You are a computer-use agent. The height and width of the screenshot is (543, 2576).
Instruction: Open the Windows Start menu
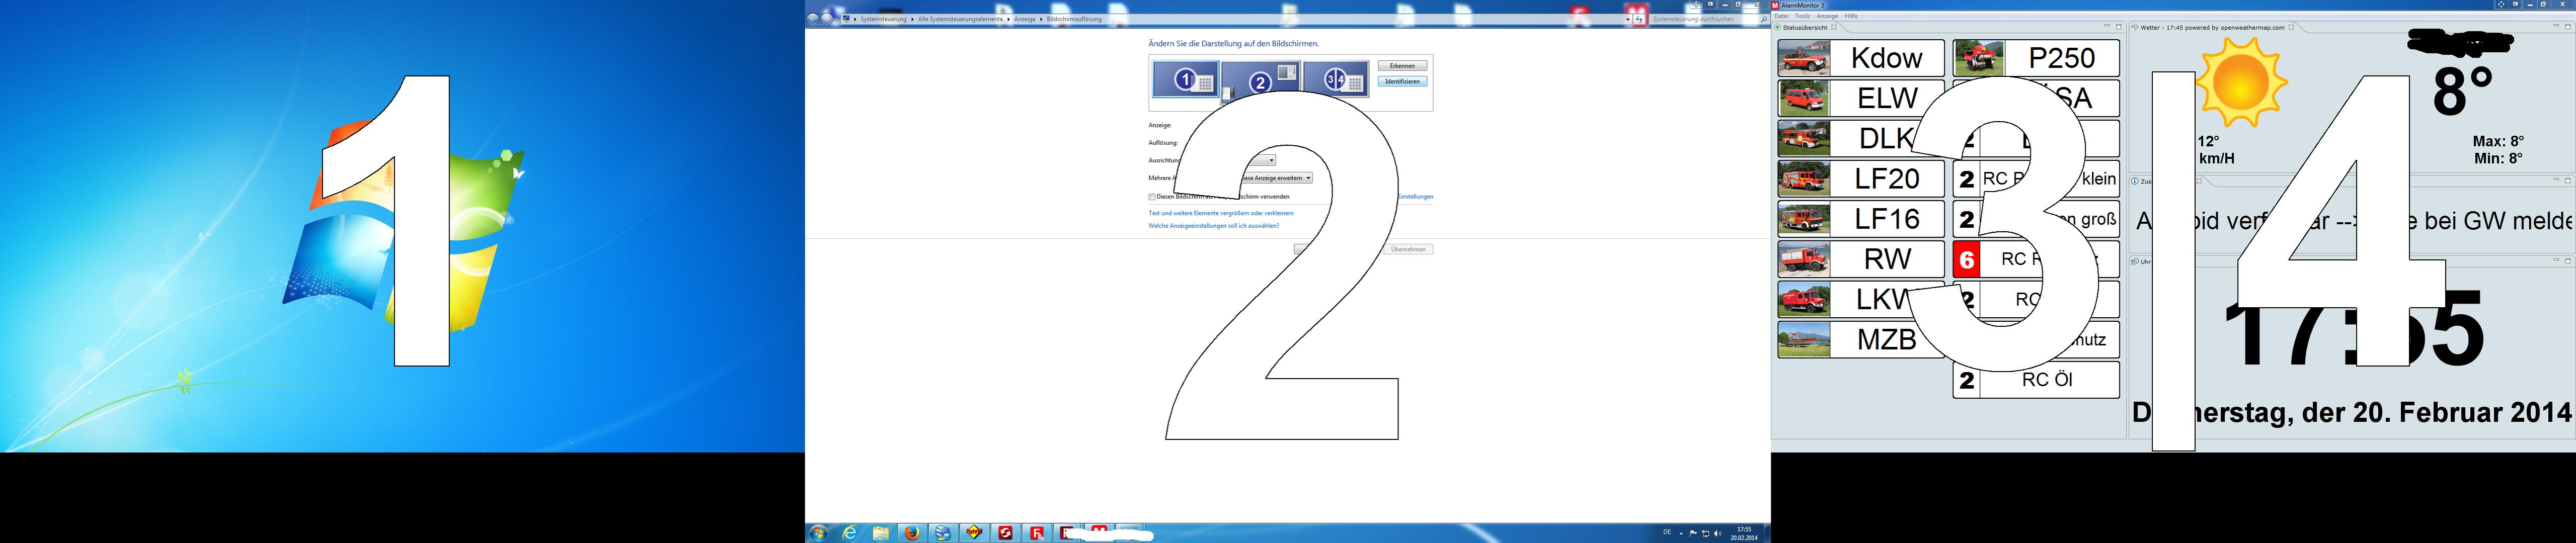click(819, 533)
